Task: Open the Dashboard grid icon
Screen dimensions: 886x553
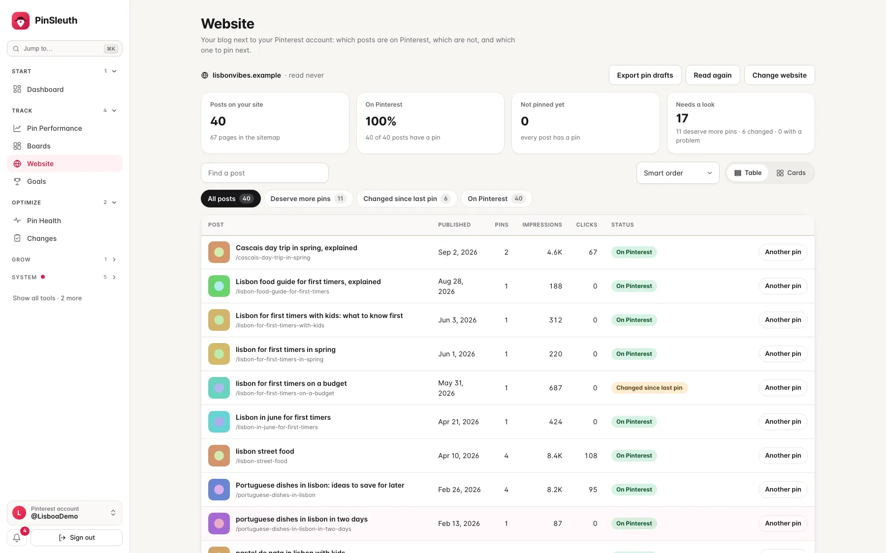Action: point(17,89)
